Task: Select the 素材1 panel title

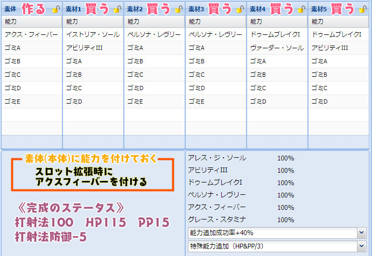Action: click(73, 9)
